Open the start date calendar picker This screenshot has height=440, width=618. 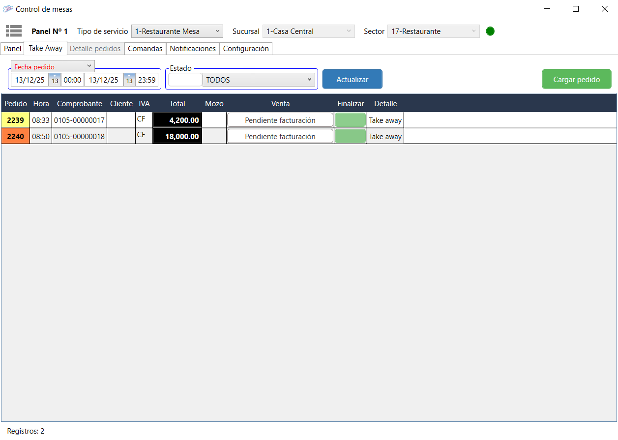tap(55, 80)
